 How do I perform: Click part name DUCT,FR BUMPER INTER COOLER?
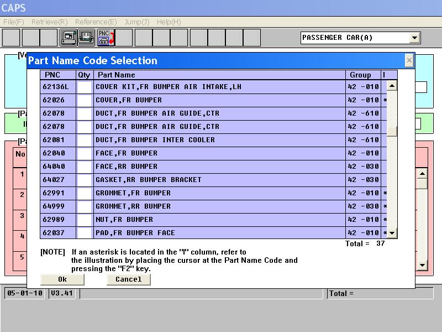click(155, 140)
